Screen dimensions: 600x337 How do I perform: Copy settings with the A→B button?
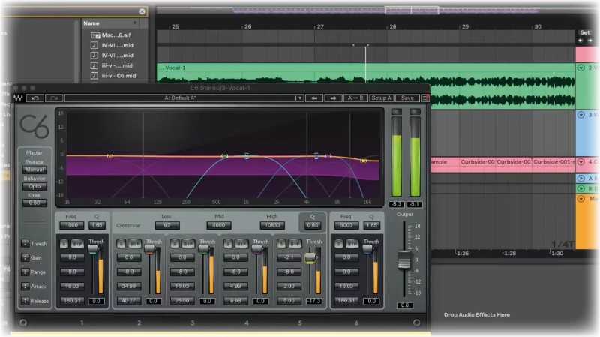[355, 98]
